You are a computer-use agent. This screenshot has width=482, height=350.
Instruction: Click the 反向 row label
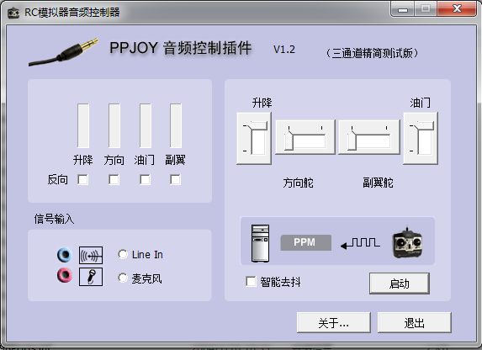pyautogui.click(x=57, y=179)
